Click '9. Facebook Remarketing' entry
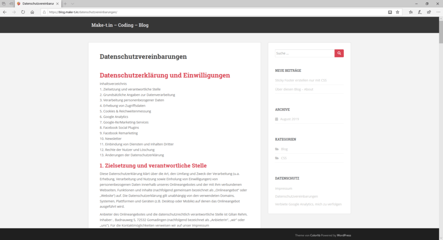Image resolution: width=443 pixels, height=240 pixels. (x=119, y=133)
